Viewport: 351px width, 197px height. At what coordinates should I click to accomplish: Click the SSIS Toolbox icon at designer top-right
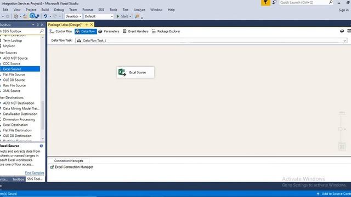342,31
